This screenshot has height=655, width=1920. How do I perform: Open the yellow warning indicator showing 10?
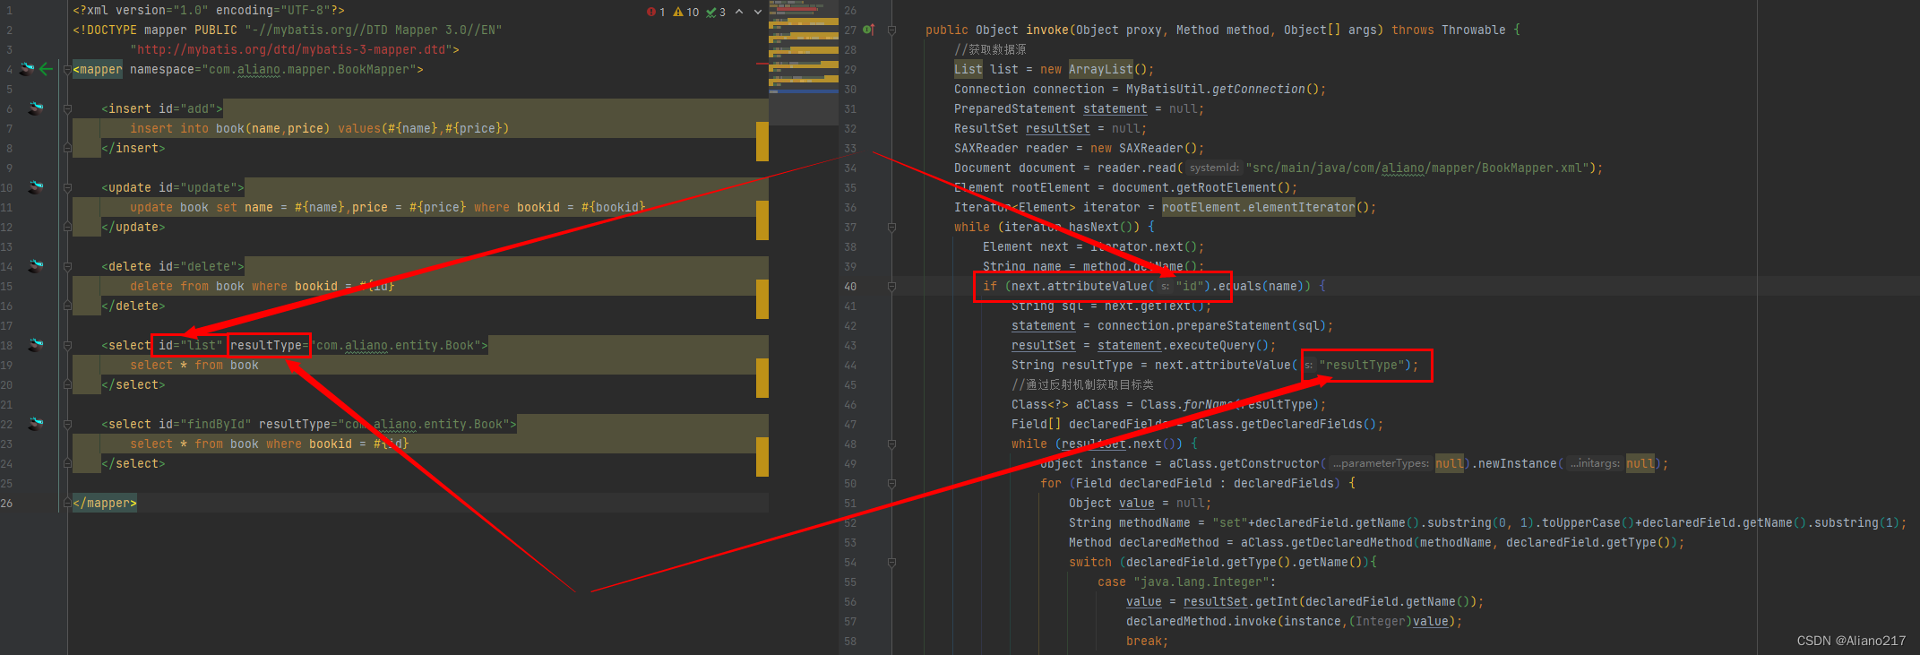point(686,12)
